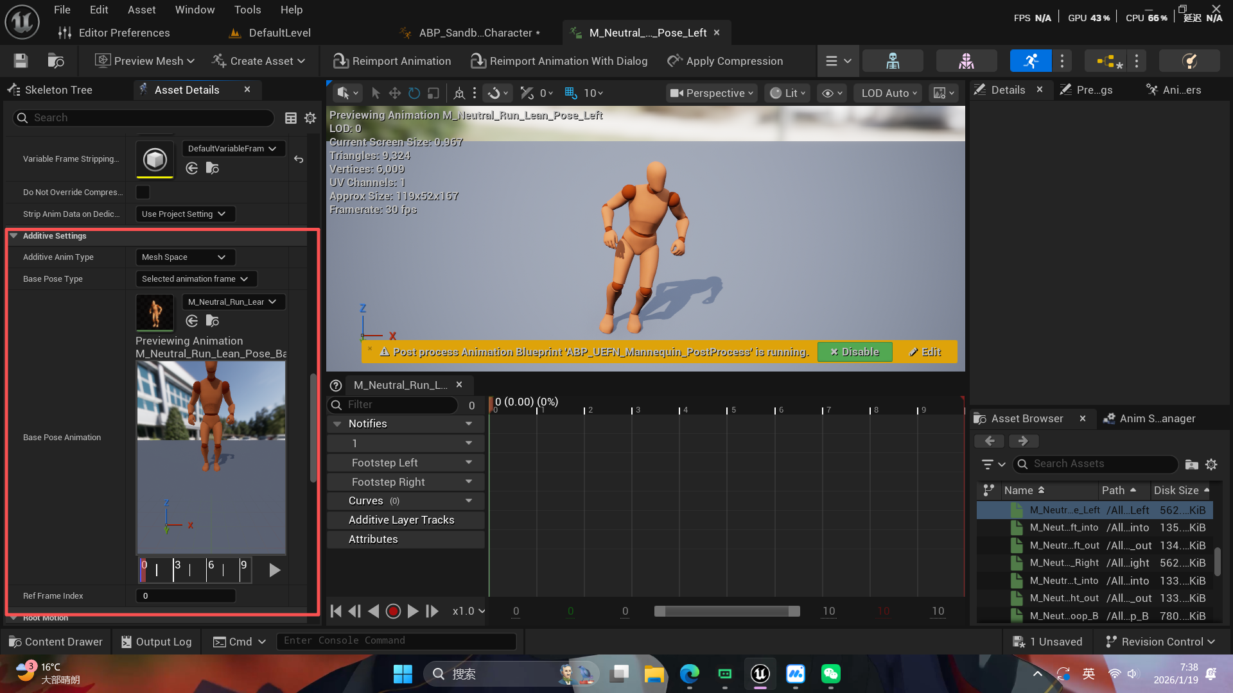The height and width of the screenshot is (693, 1233).
Task: Open the viewport Show eye menu
Action: pyautogui.click(x=832, y=93)
